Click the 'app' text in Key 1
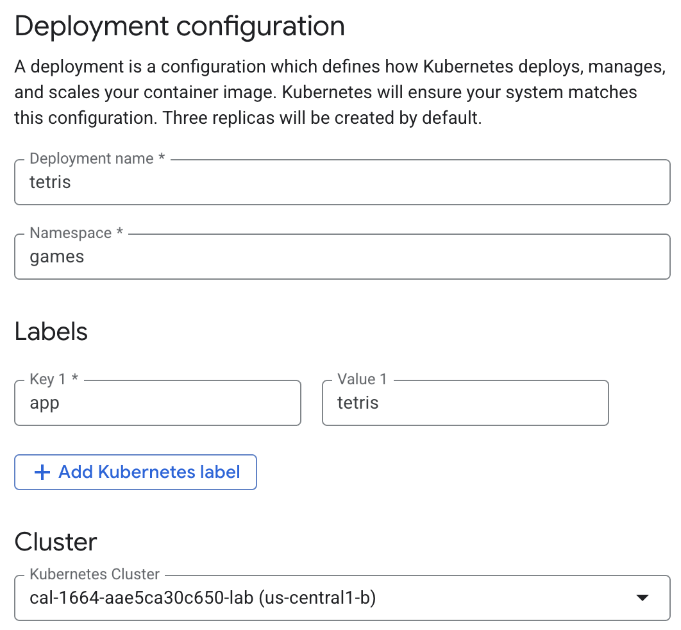681x630 pixels. point(45,404)
